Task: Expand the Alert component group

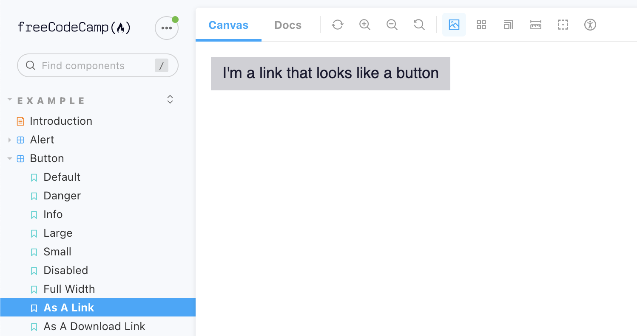Action: pos(10,140)
